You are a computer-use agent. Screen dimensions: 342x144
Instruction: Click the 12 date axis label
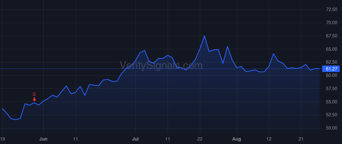point(269,139)
